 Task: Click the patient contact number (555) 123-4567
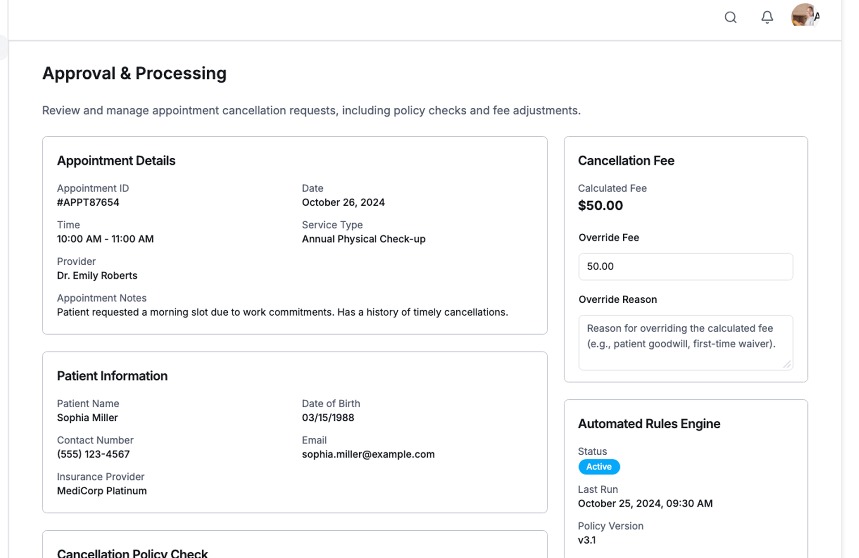(93, 454)
